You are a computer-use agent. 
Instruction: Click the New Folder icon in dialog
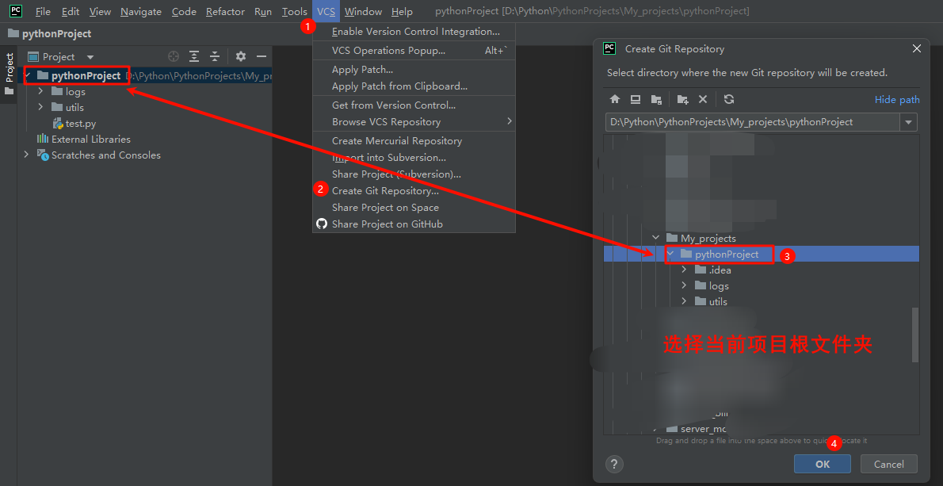coord(682,99)
